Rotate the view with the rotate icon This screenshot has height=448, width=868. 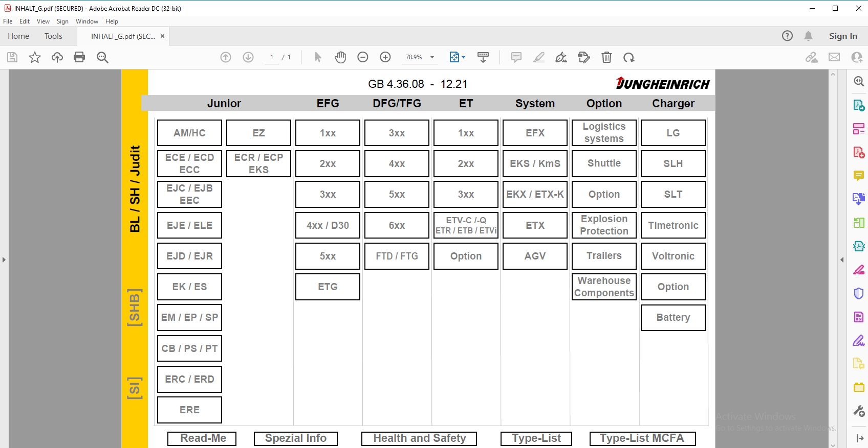pos(629,57)
